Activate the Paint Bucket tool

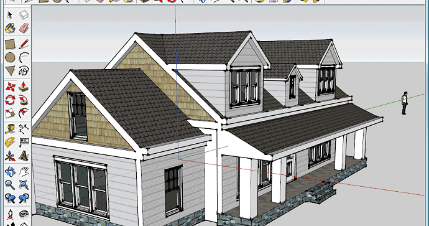(x=10, y=28)
